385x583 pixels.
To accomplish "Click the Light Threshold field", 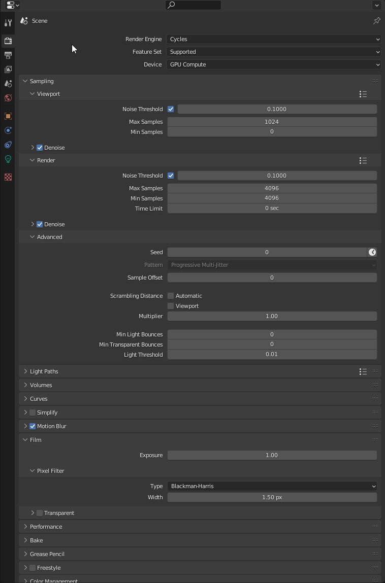I will [x=272, y=354].
